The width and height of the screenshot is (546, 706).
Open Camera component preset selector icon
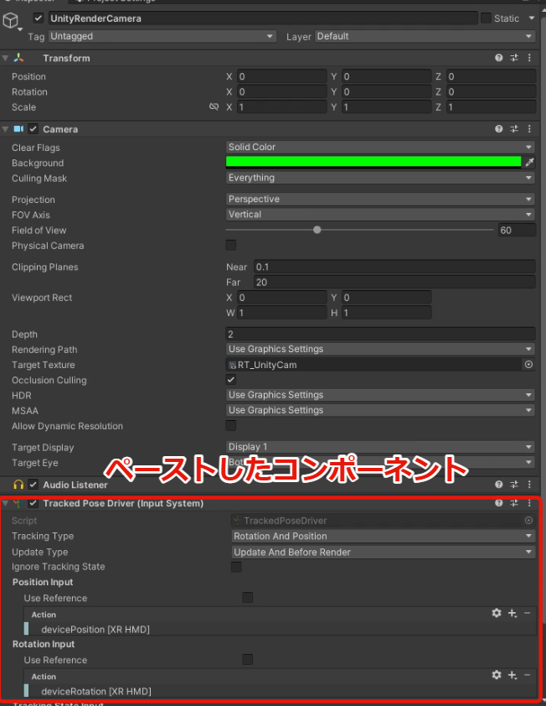(513, 129)
